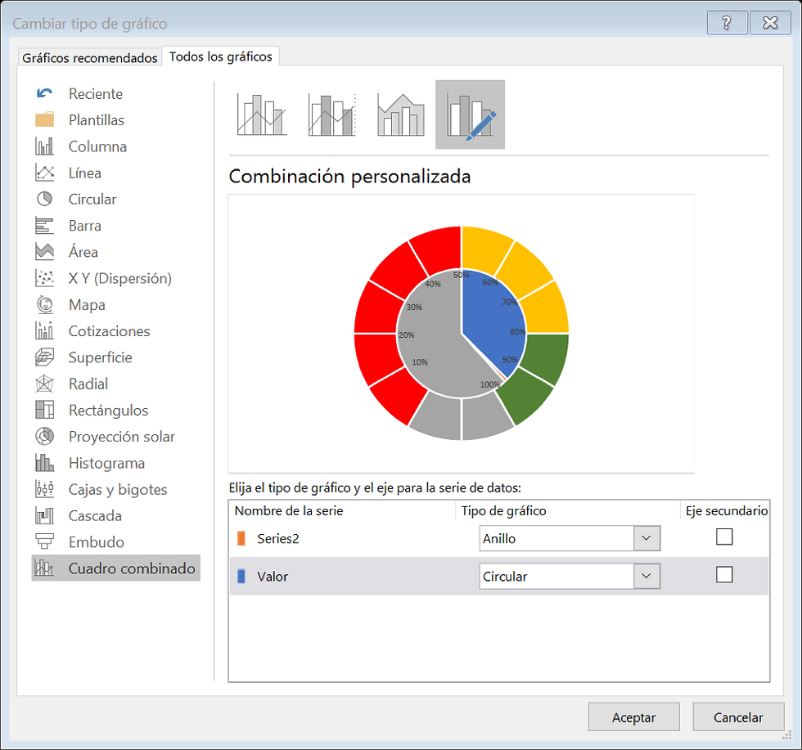Click the Cuadro combinado category label
Screen dimensions: 802x750
(132, 568)
